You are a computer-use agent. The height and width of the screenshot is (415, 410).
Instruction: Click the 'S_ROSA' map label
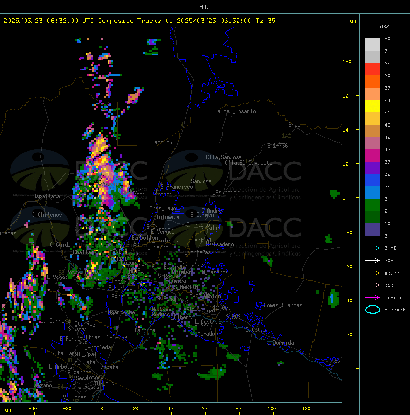coord(235,317)
